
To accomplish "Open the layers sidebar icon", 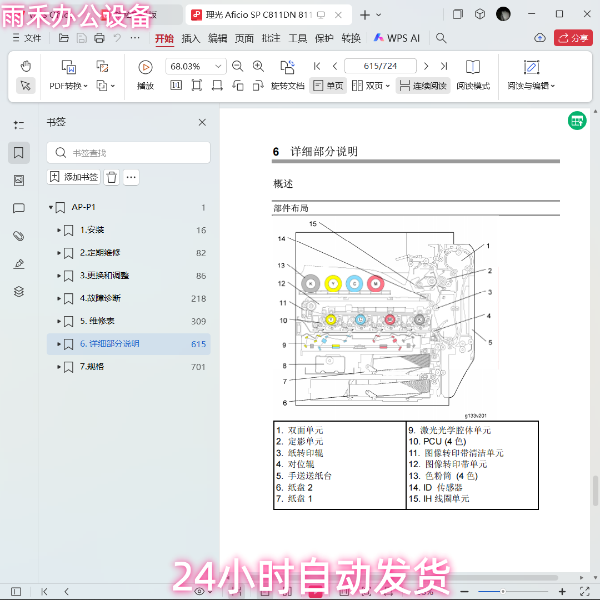I will point(19,292).
